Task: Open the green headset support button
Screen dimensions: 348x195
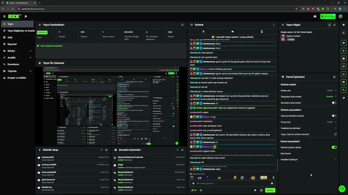Action: [342, 188]
